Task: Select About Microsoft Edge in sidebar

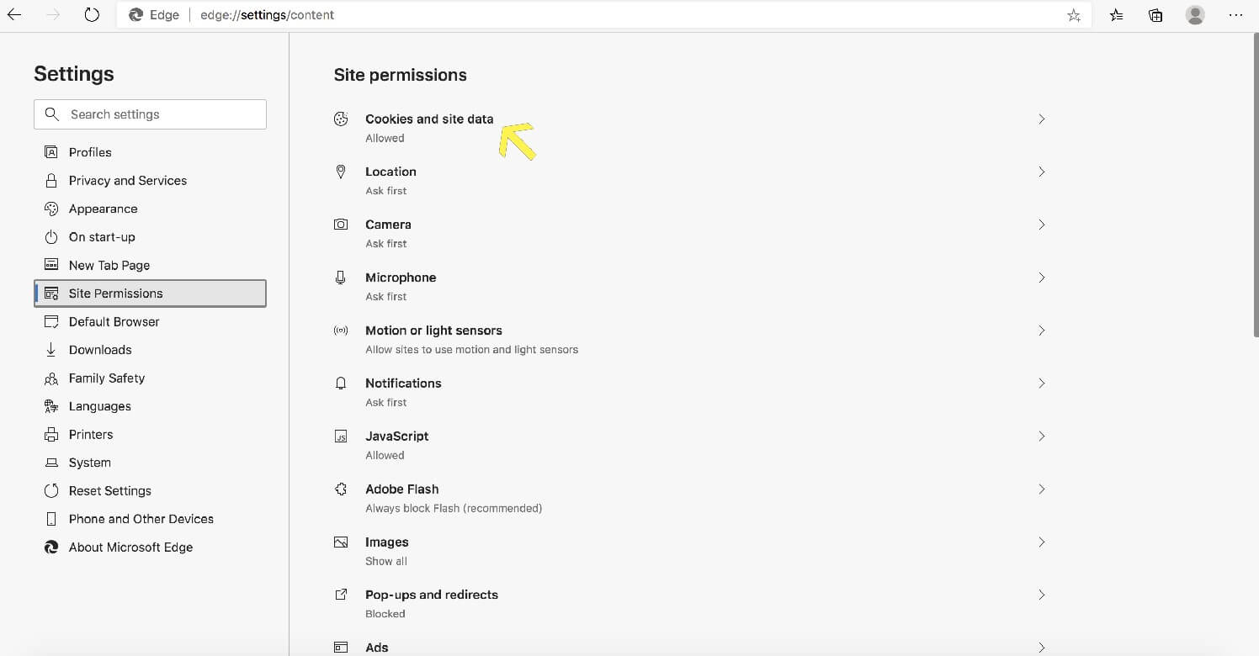Action: [130, 548]
